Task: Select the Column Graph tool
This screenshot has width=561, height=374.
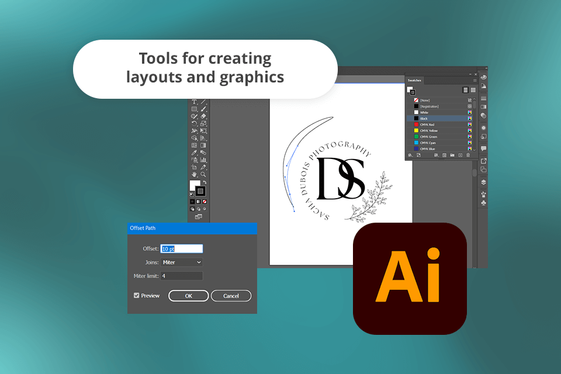Action: click(203, 160)
